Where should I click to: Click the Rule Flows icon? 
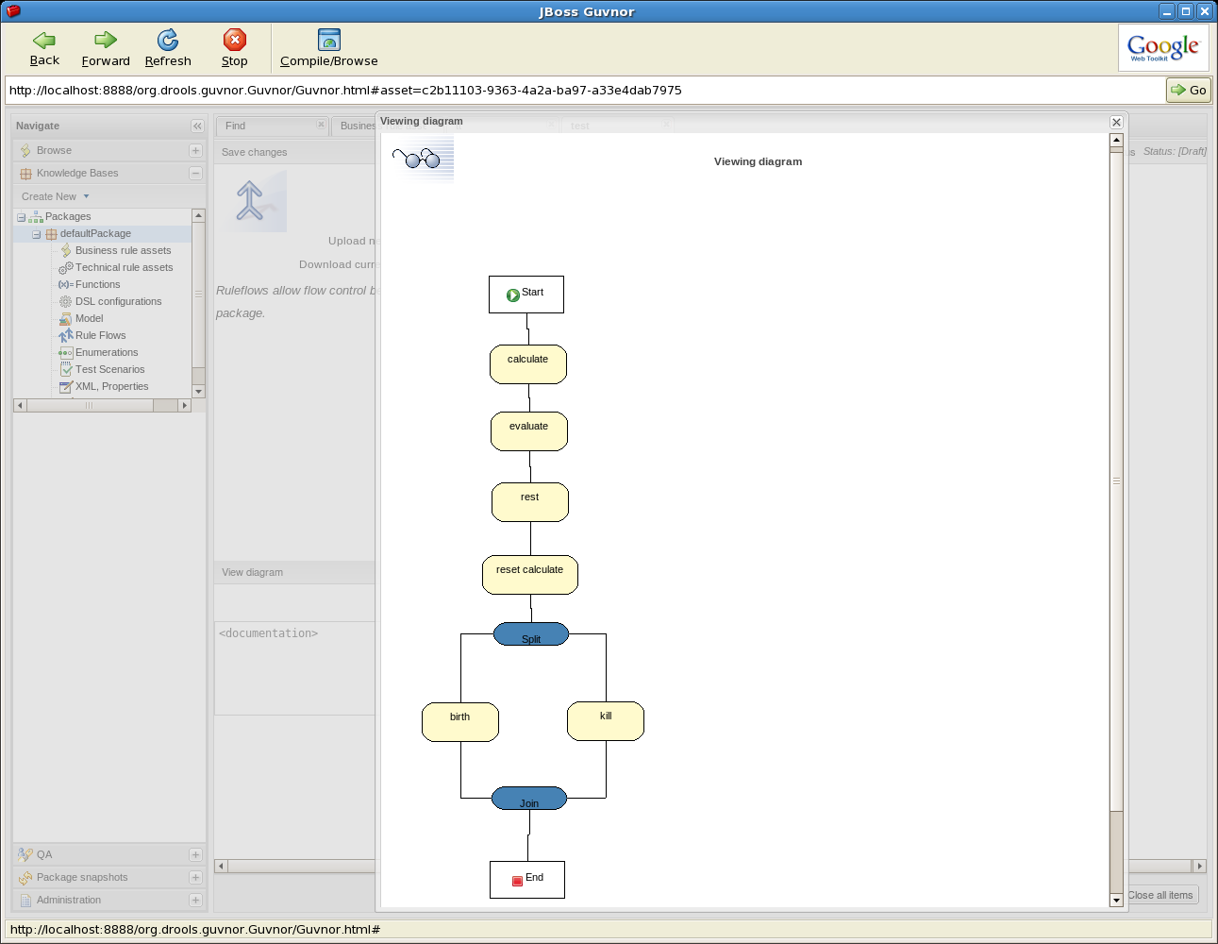[66, 336]
